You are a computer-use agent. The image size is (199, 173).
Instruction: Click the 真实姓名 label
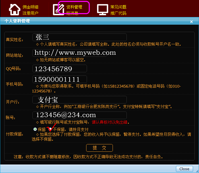tap(14, 40)
